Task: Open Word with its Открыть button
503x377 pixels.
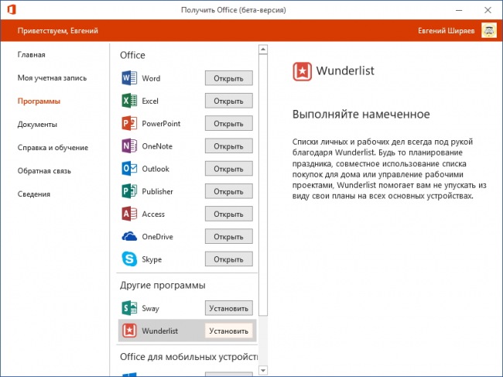Action: coord(229,78)
